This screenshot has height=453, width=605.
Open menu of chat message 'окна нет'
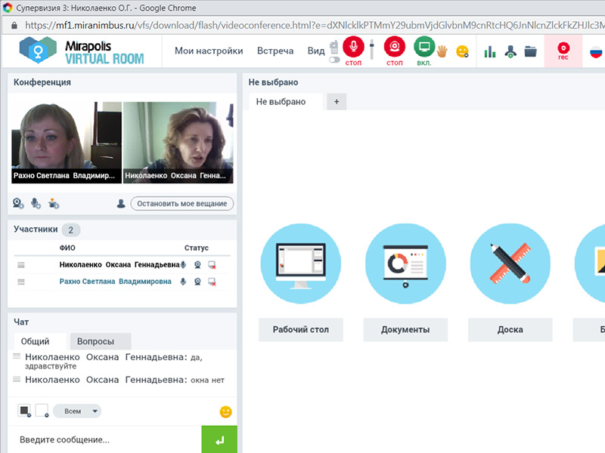click(17, 380)
